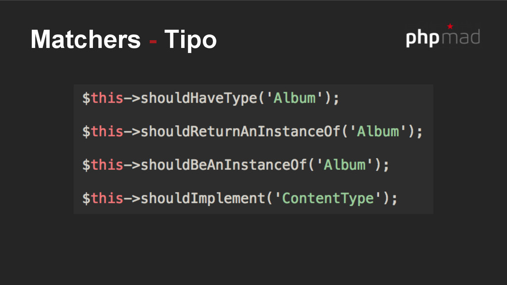
Task: Click the shouldBeAnInstanceOf method text
Action: [224, 165]
